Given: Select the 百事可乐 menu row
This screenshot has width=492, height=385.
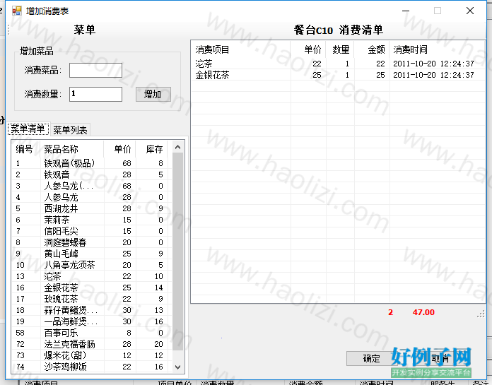Looking at the screenshot, I should click(92, 332).
